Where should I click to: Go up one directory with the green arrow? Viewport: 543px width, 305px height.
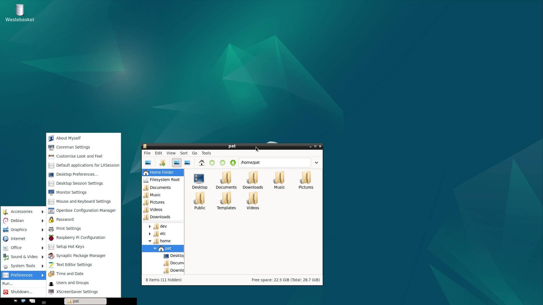pyautogui.click(x=233, y=163)
